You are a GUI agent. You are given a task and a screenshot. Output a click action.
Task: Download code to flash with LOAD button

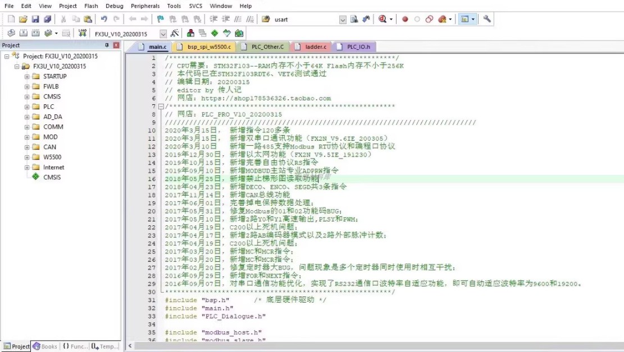click(x=83, y=33)
